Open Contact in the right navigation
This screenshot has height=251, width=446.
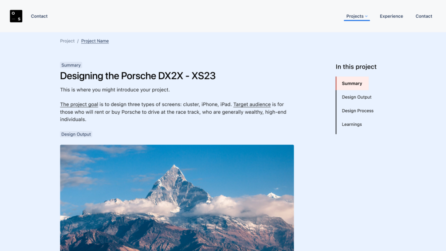tap(424, 16)
